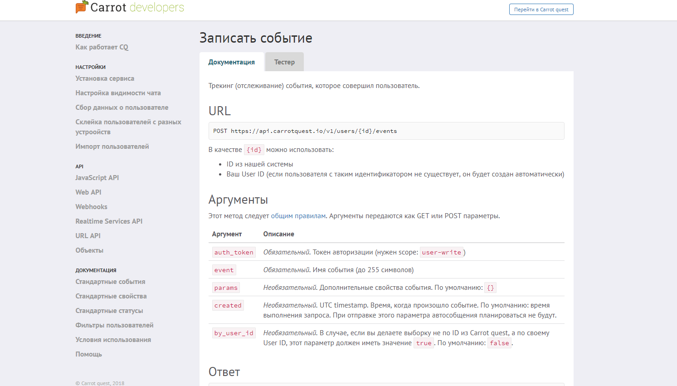Click the user-write scope tag
This screenshot has height=386, width=677.
[441, 252]
